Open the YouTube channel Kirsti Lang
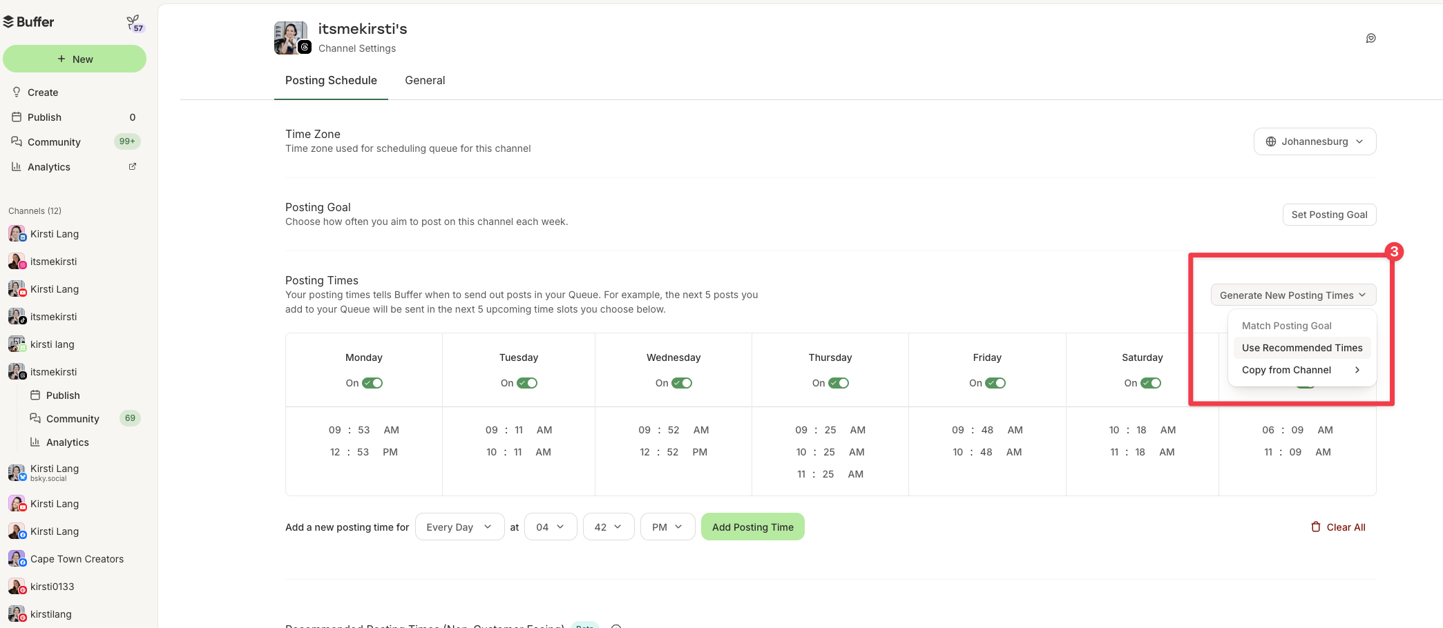This screenshot has width=1443, height=628. [x=55, y=288]
